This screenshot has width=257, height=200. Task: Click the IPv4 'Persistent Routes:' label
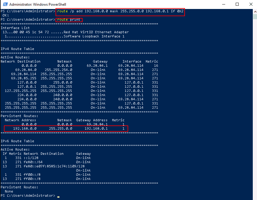pyautogui.click(x=19, y=116)
